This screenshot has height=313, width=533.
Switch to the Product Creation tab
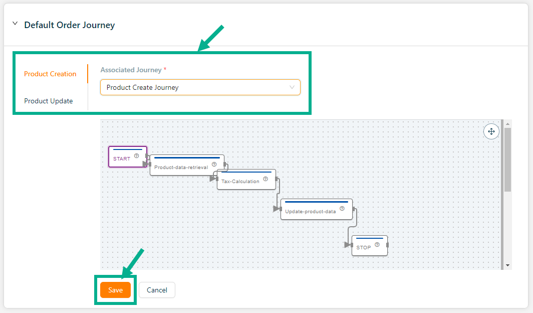50,74
